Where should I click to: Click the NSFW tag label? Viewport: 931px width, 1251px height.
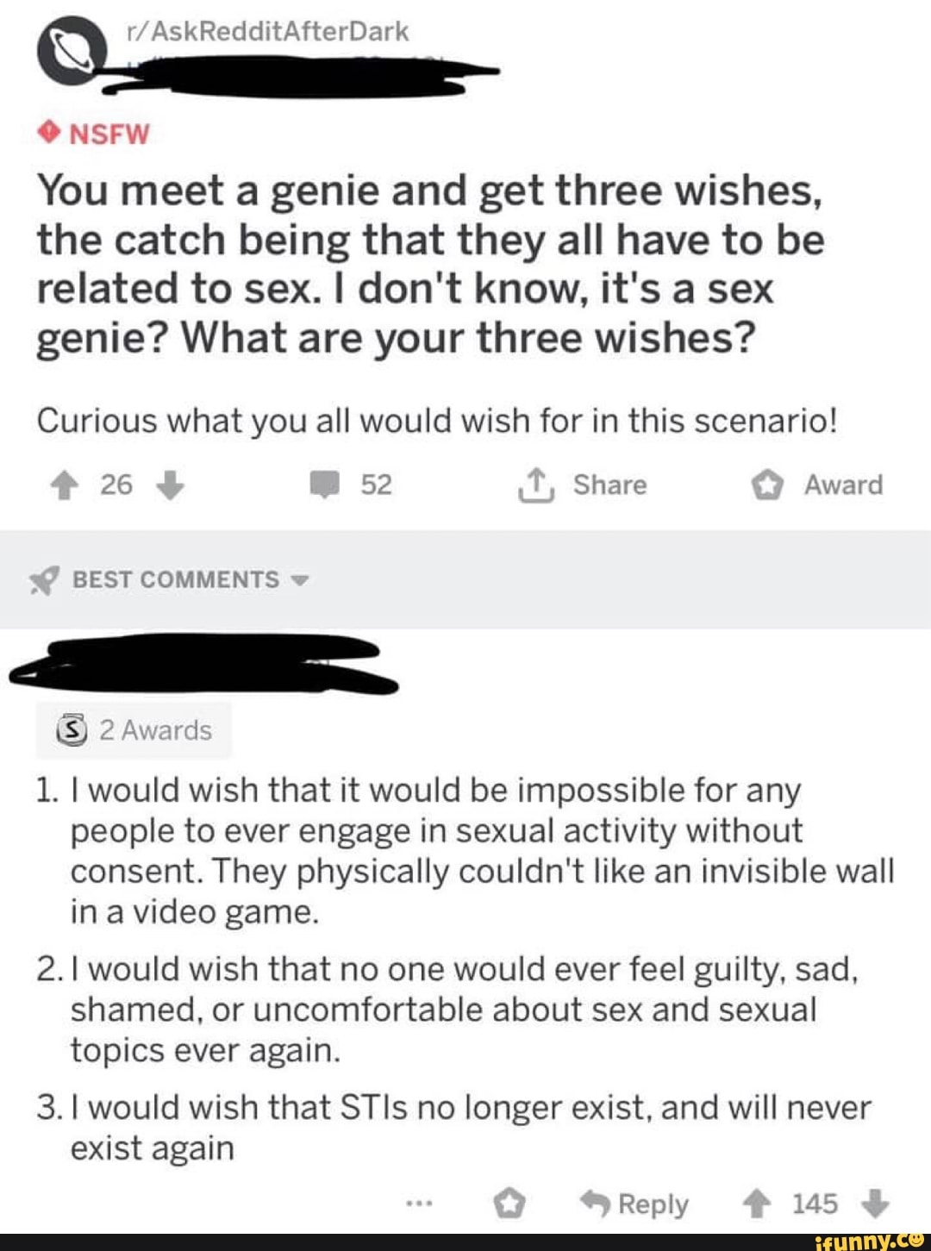point(95,134)
